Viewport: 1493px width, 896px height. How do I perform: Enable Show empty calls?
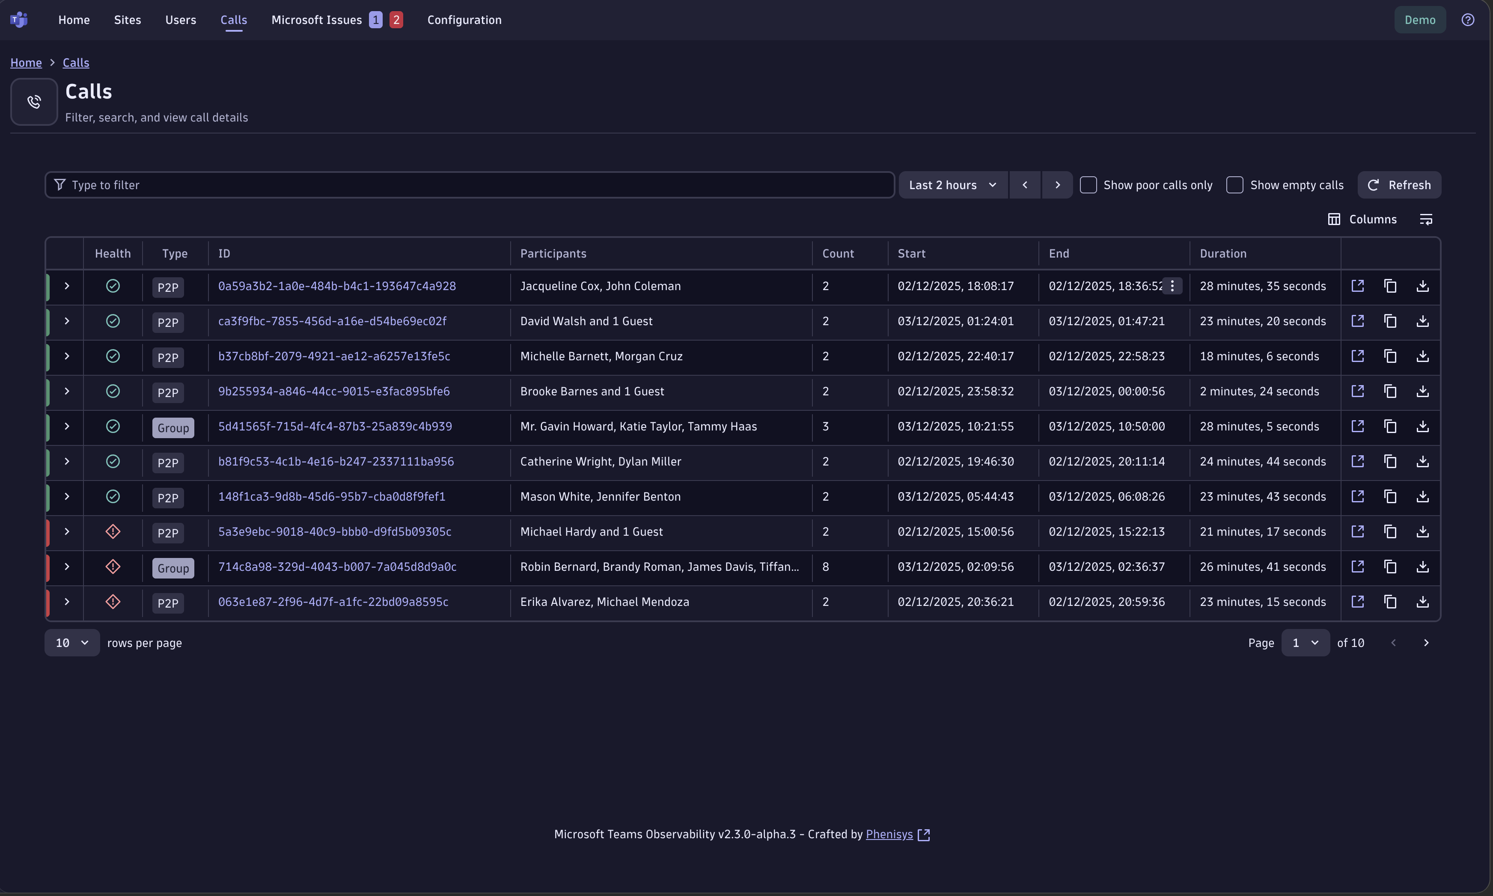(x=1234, y=185)
